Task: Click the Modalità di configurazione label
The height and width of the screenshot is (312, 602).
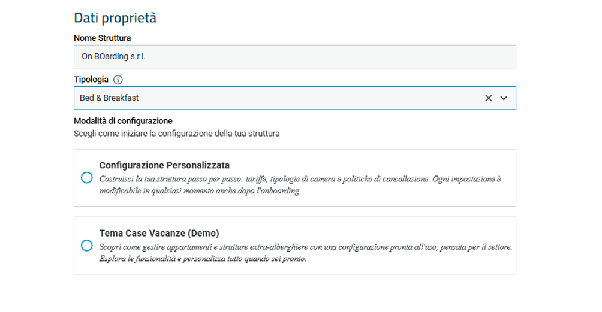Action: coord(124,121)
